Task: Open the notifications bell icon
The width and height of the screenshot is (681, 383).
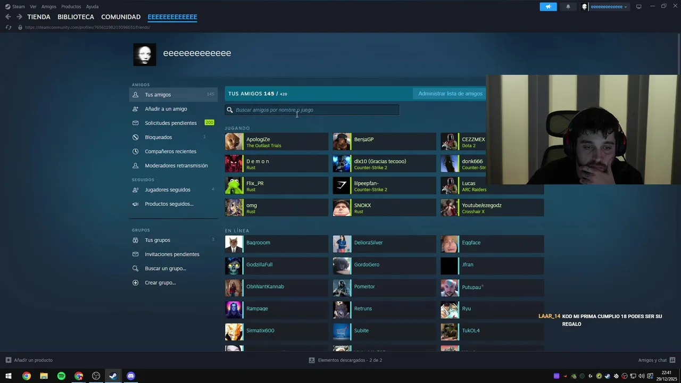Action: [568, 7]
